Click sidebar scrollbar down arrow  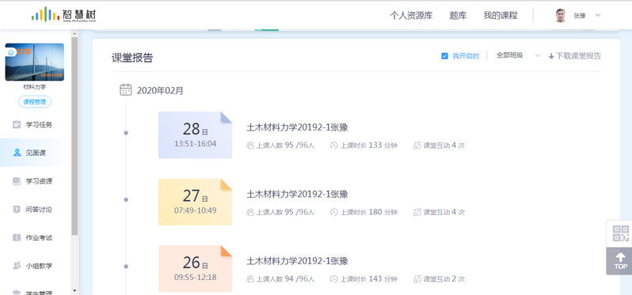(x=74, y=290)
